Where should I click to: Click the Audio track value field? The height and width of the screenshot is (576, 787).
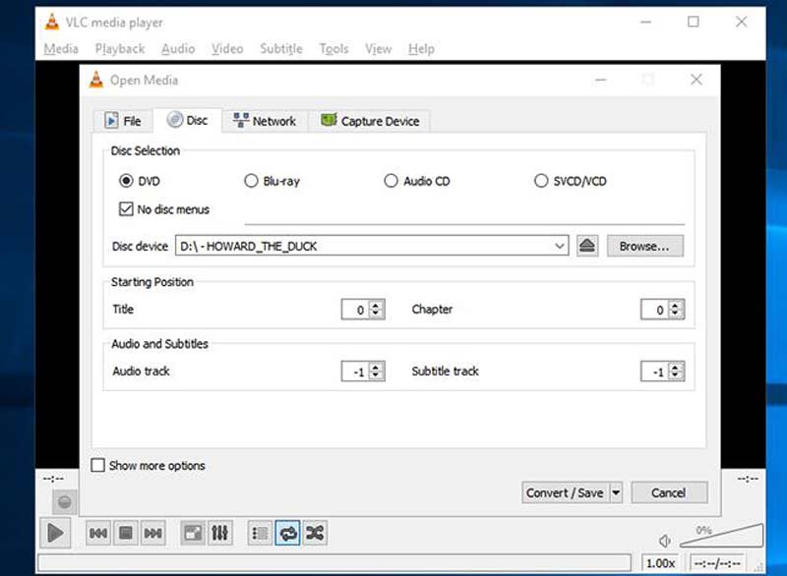click(355, 372)
